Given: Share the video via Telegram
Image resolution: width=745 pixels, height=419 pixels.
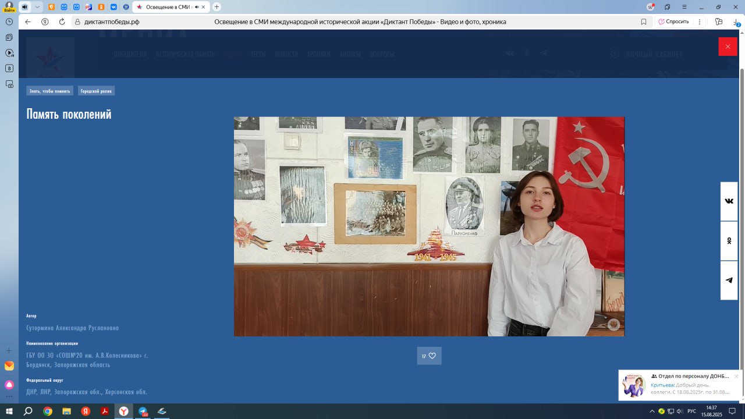Looking at the screenshot, I should (729, 280).
